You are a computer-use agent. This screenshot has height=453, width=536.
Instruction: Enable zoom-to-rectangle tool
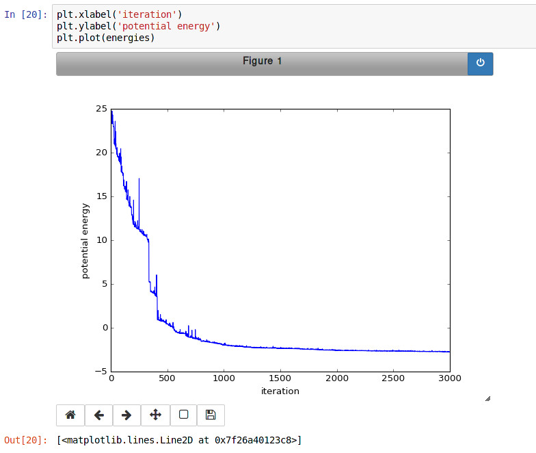point(183,415)
